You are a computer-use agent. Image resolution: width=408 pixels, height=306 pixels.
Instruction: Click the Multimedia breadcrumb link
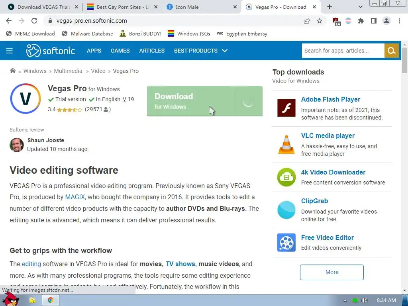68,71
